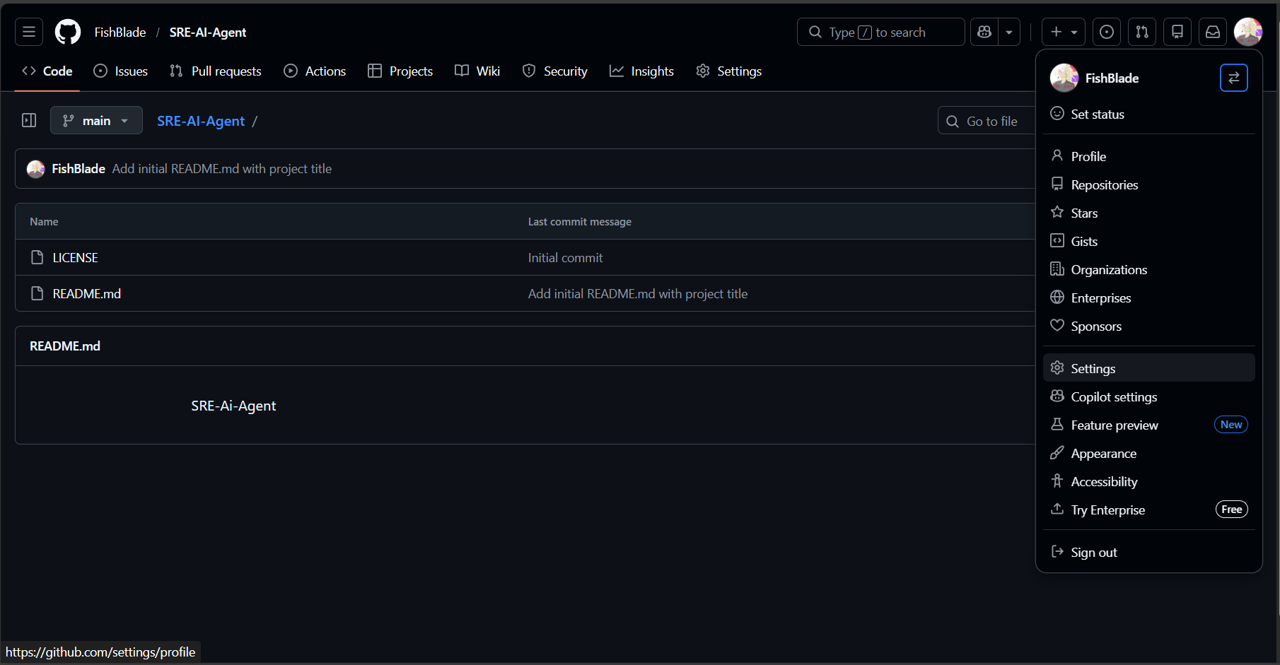Click the README.md panel heading
Viewport: 1280px width, 665px height.
65,346
